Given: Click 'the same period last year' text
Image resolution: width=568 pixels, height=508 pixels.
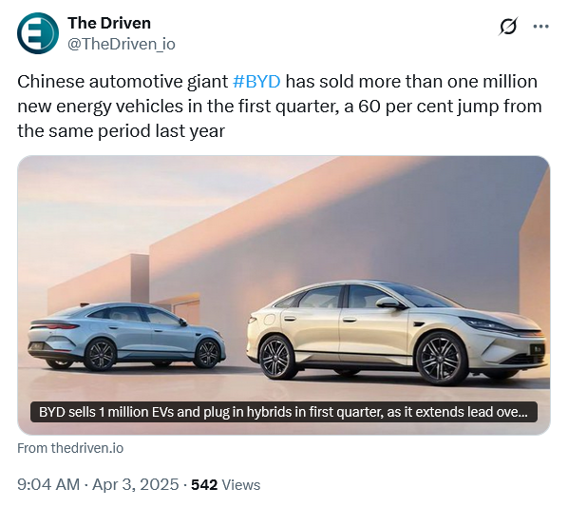Looking at the screenshot, I should 121,131.
